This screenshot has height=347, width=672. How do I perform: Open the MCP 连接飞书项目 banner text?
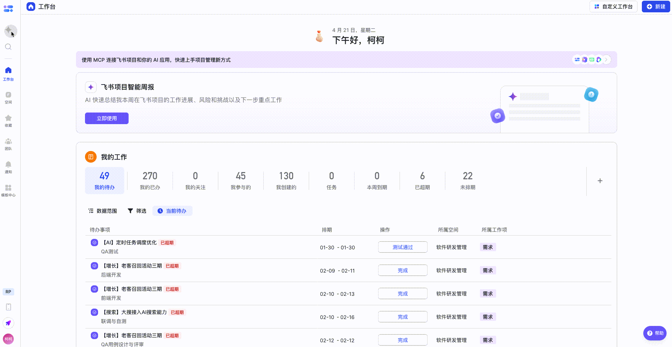coord(156,60)
